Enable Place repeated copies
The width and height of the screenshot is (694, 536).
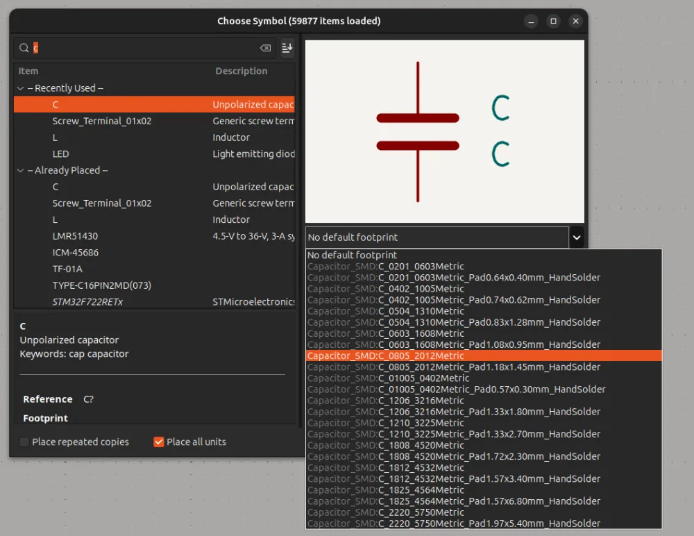tap(24, 442)
